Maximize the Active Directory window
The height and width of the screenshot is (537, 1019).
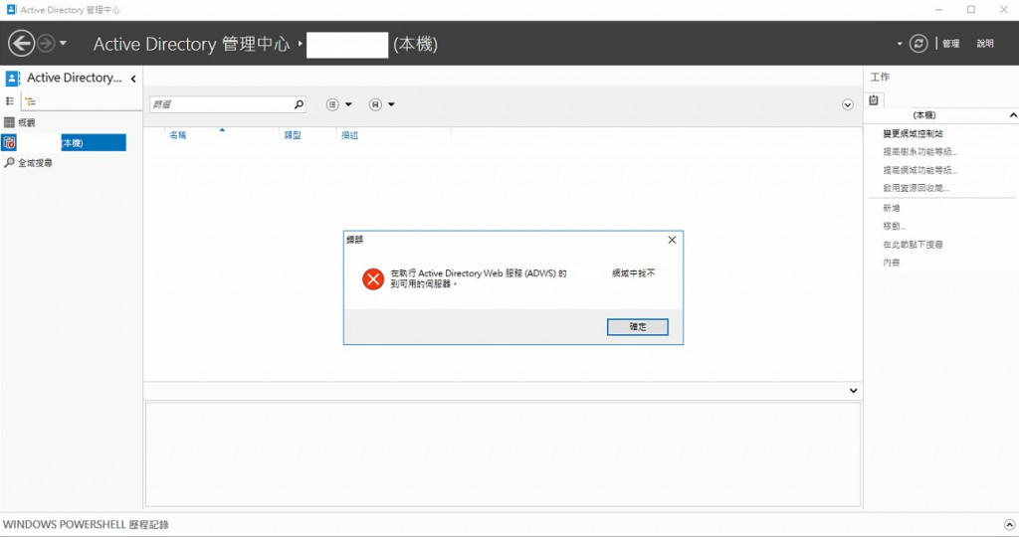(971, 10)
